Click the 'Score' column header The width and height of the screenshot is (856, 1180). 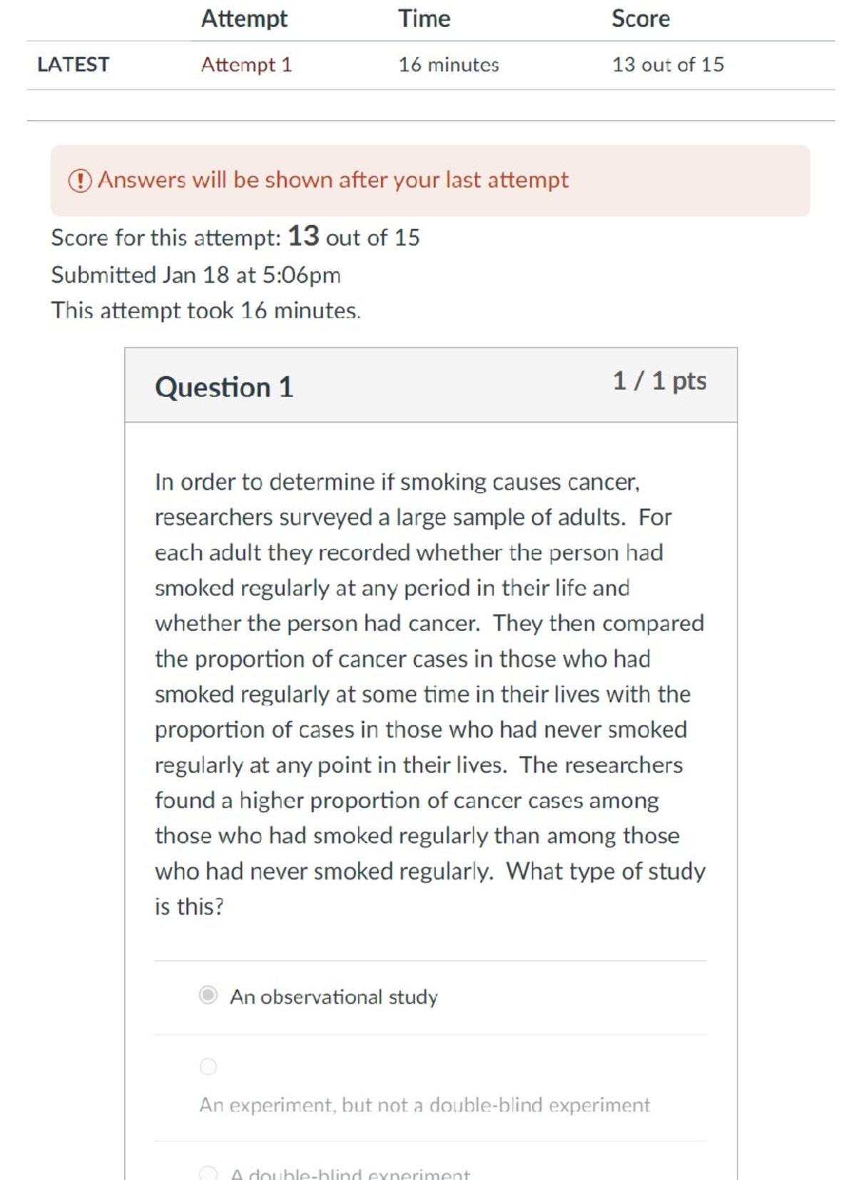coord(640,18)
